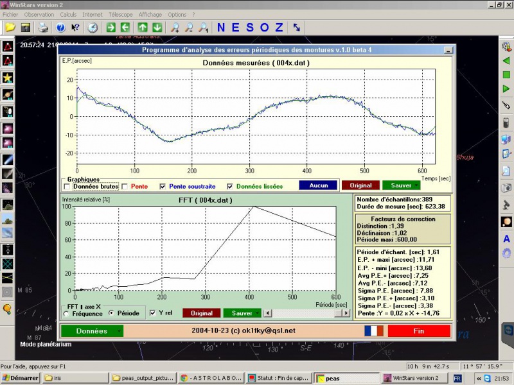Screen dimensions: 514x385
Task: Uncheck the Données lissées checkbox
Action: [230, 187]
